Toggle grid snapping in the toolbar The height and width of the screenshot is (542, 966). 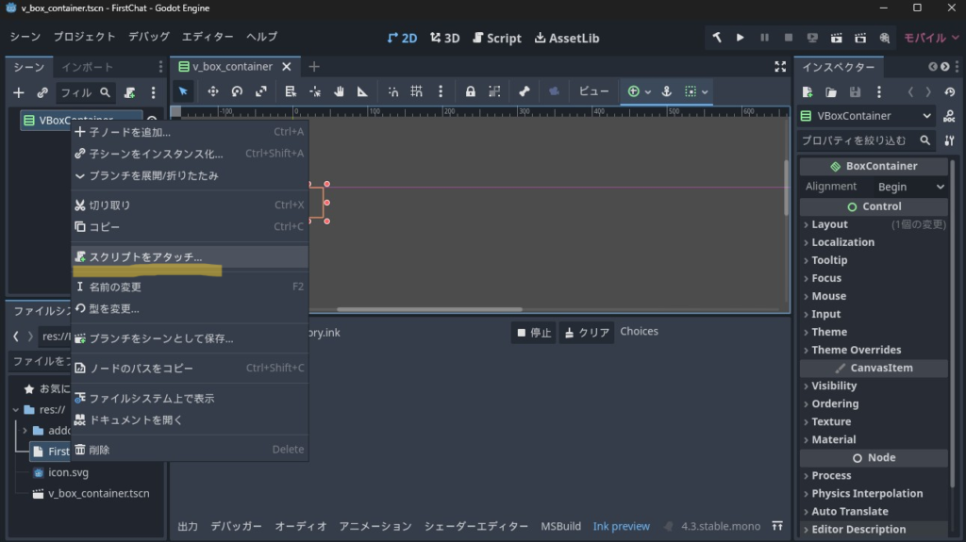pyautogui.click(x=417, y=91)
